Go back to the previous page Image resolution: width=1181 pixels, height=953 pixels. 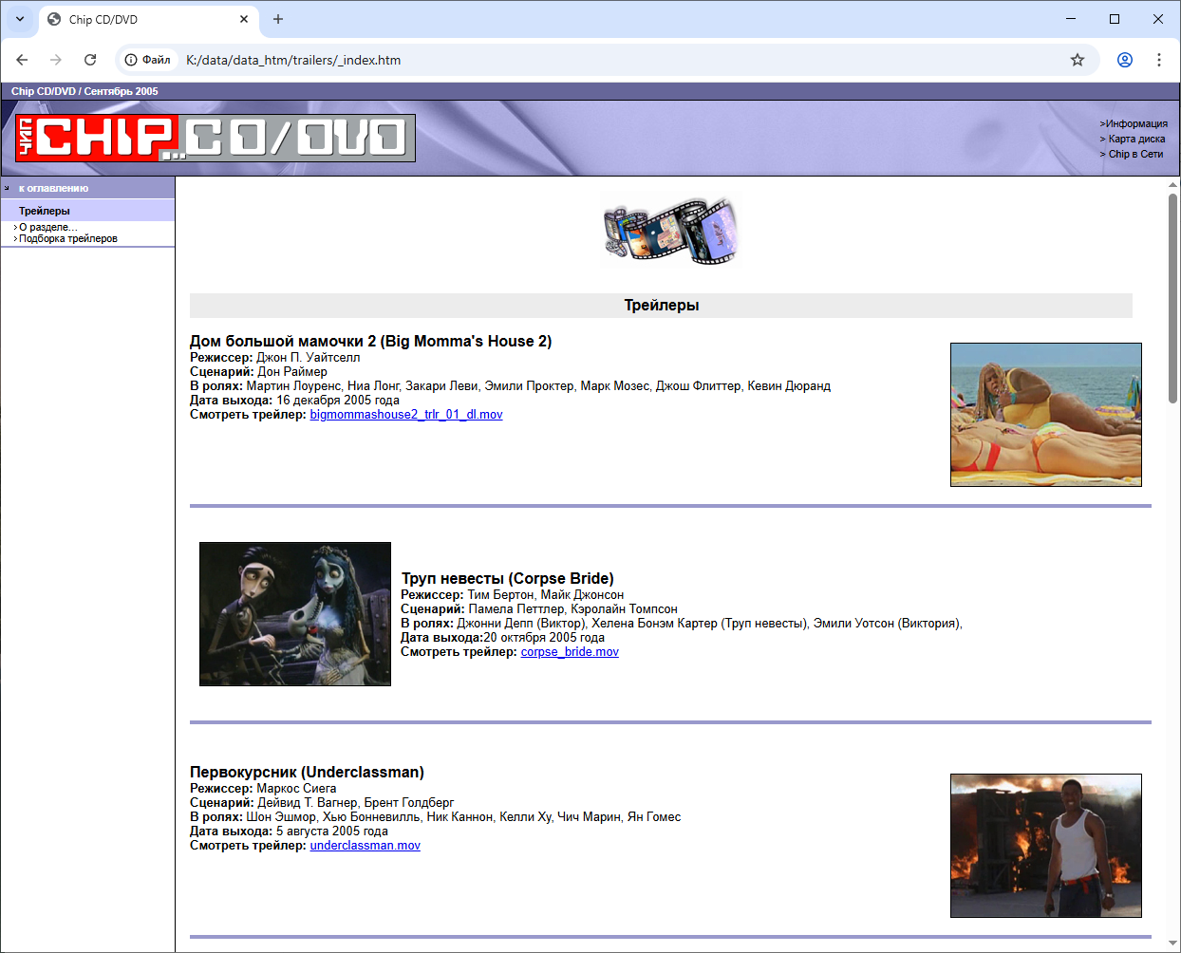pos(22,60)
